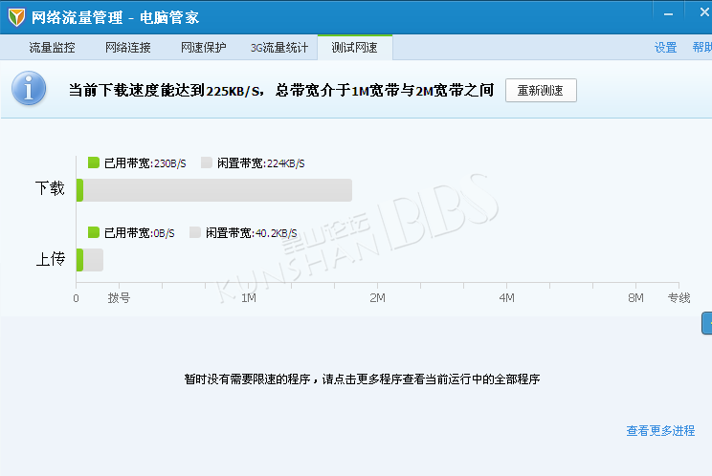This screenshot has width=712, height=476.
Task: Open the side panel blue arrow handle
Action: coord(707,323)
